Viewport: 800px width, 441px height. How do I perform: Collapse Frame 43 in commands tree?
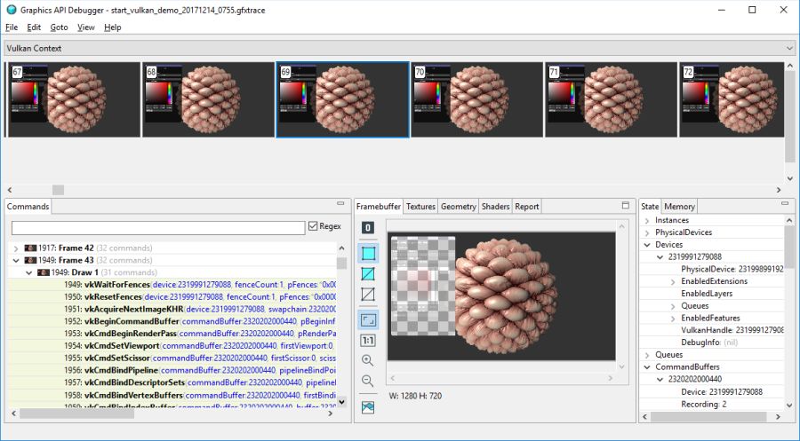(x=16, y=260)
